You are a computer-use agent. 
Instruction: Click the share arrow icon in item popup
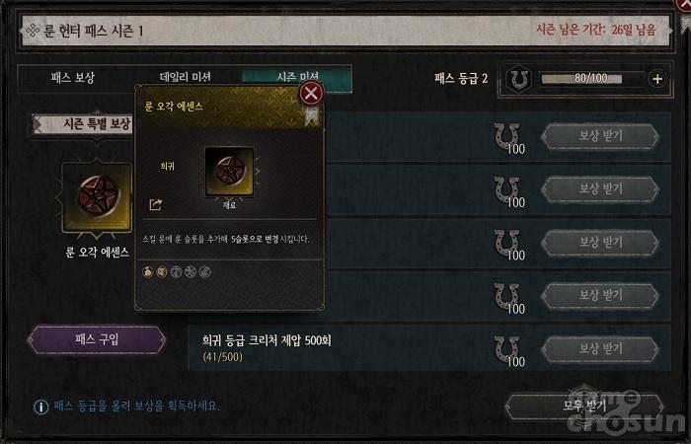(x=156, y=204)
